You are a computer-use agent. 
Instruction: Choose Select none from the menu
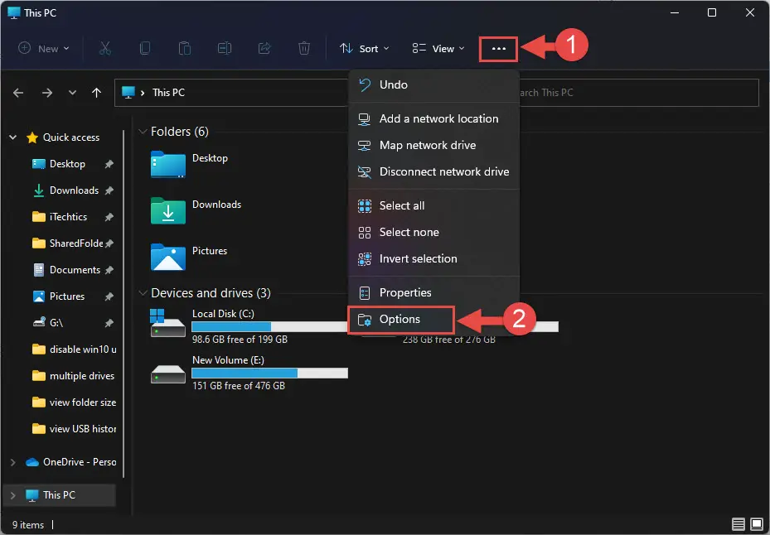pos(434,232)
